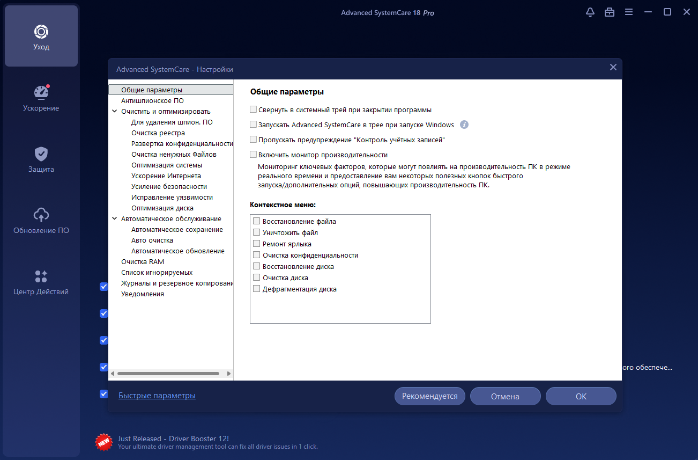Open the Ускорение speed-up section

coord(41,98)
